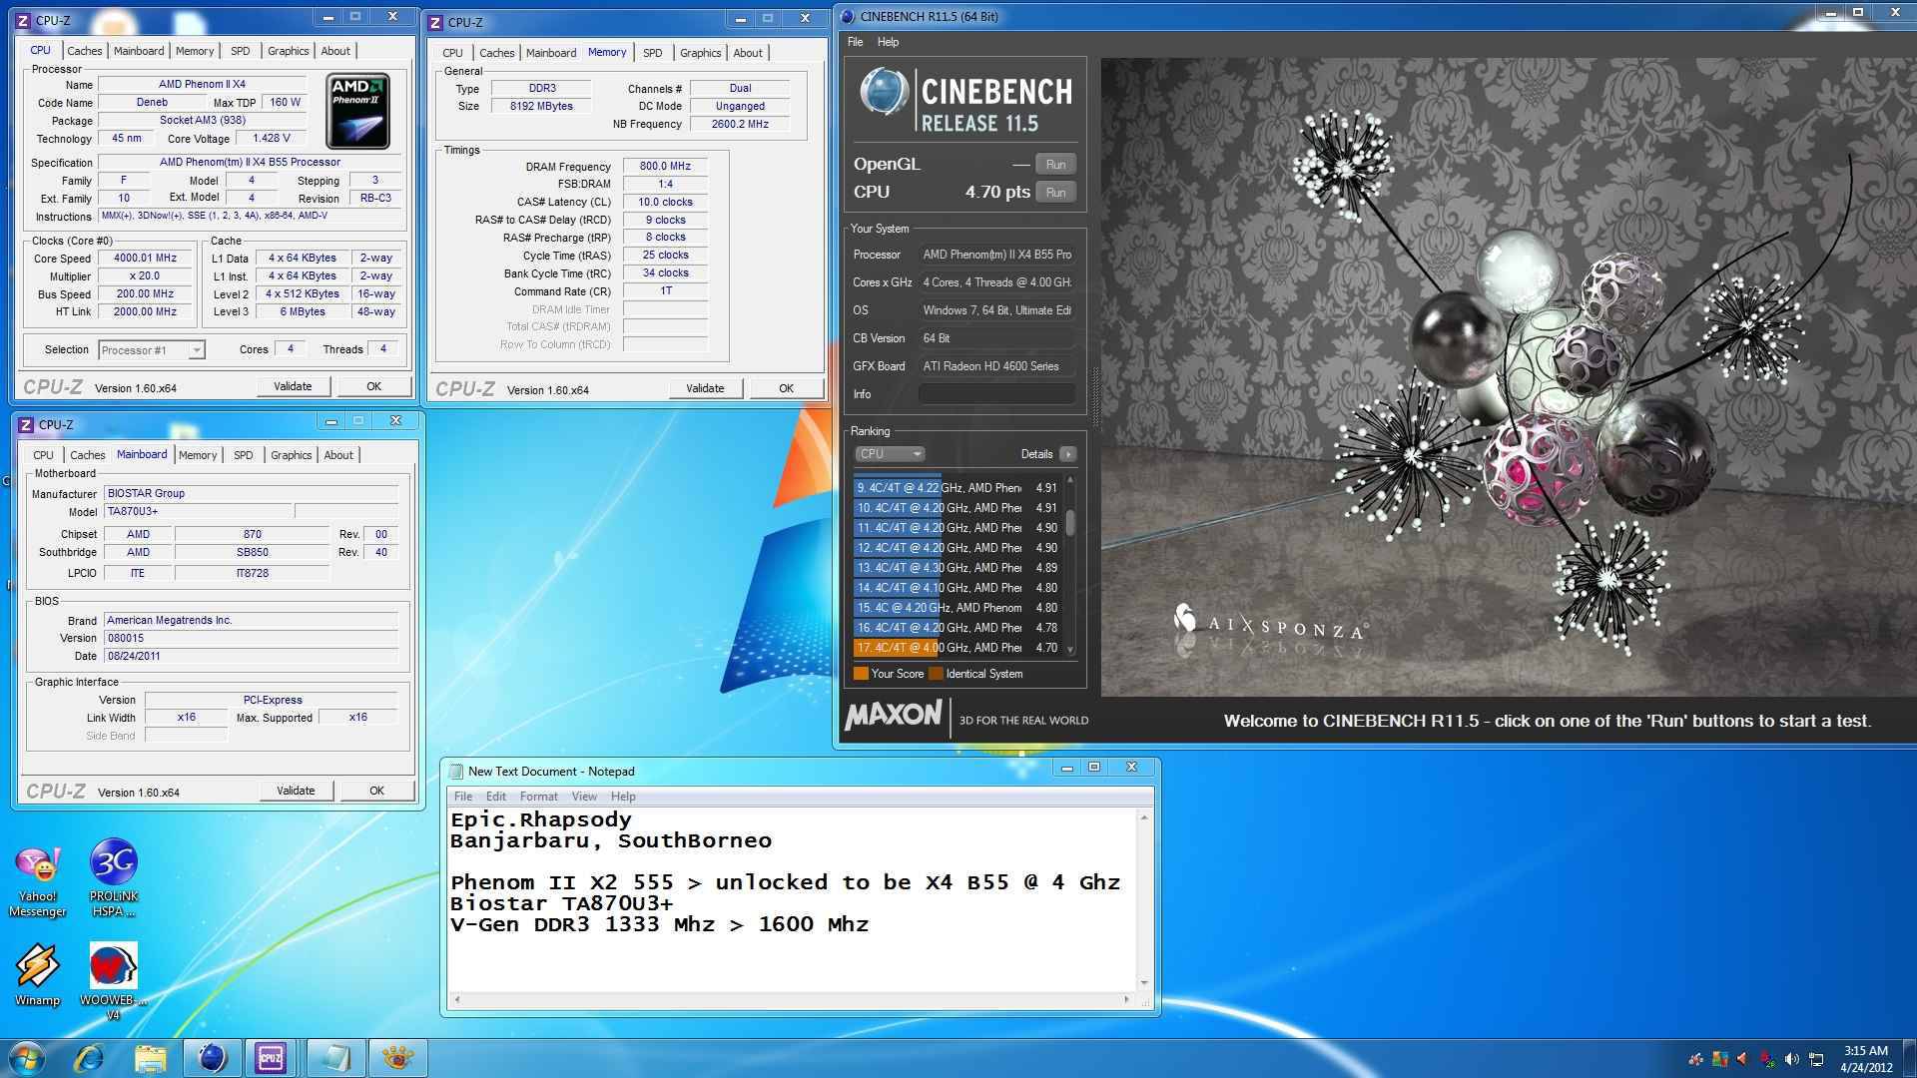Image resolution: width=1917 pixels, height=1078 pixels.
Task: Click the ranking list scrollbar thumb
Action: (1070, 522)
